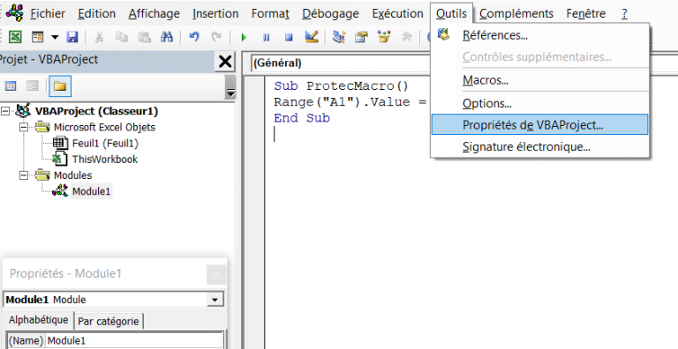Choose Références... in the Outils menu
678x349 pixels.
click(539, 35)
